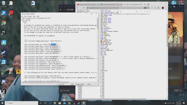The width and height of the screenshot is (187, 105).
Task: Open Notepad's Help menu
Action: (38, 16)
